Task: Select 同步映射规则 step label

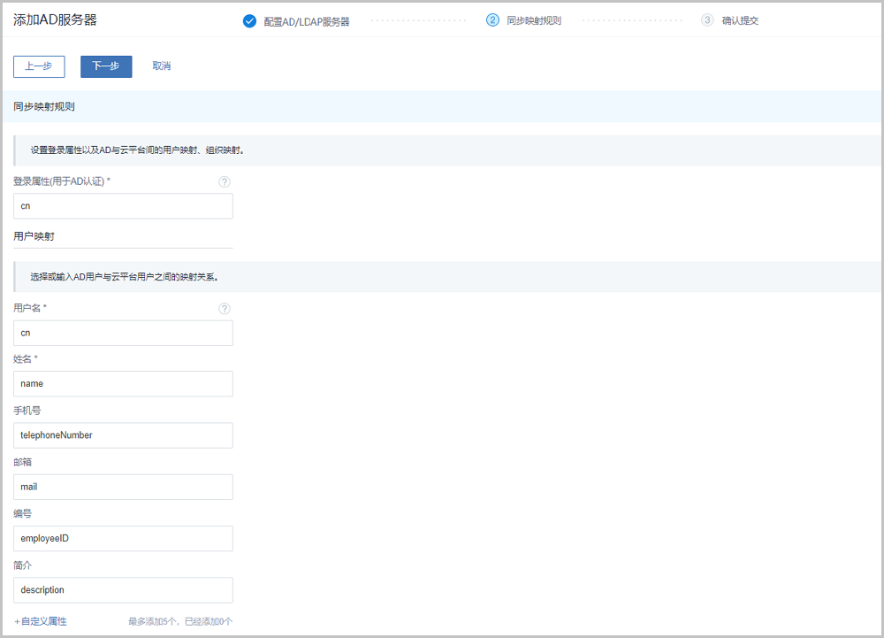Action: tap(534, 20)
